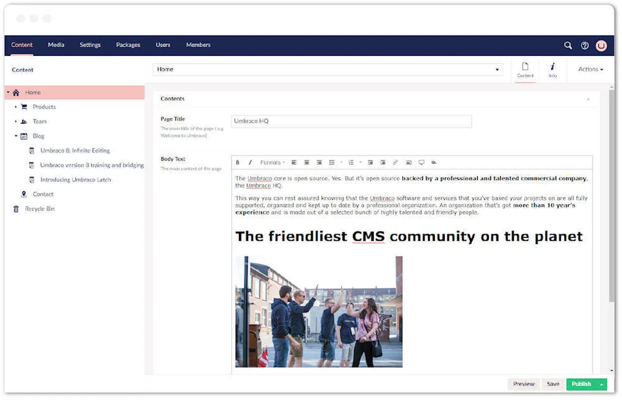Insert a link with the chain icon

[395, 162]
